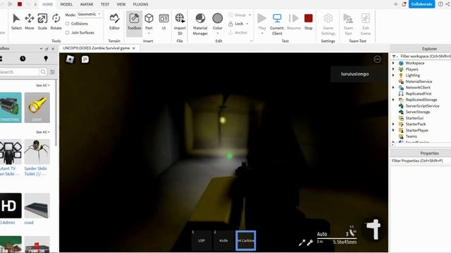Open the in-game chat icon
451x253 pixels.
click(85, 59)
